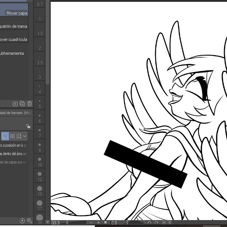Click the duplicate sub tool icon
Image resolution: width=227 pixels, height=227 pixels.
22,104
